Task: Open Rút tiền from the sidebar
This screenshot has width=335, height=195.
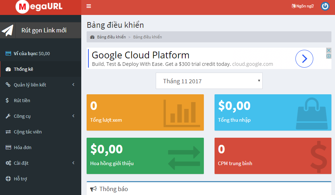Action: pos(22,100)
